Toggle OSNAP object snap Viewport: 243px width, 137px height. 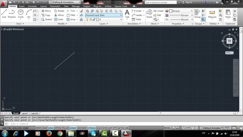point(73,128)
